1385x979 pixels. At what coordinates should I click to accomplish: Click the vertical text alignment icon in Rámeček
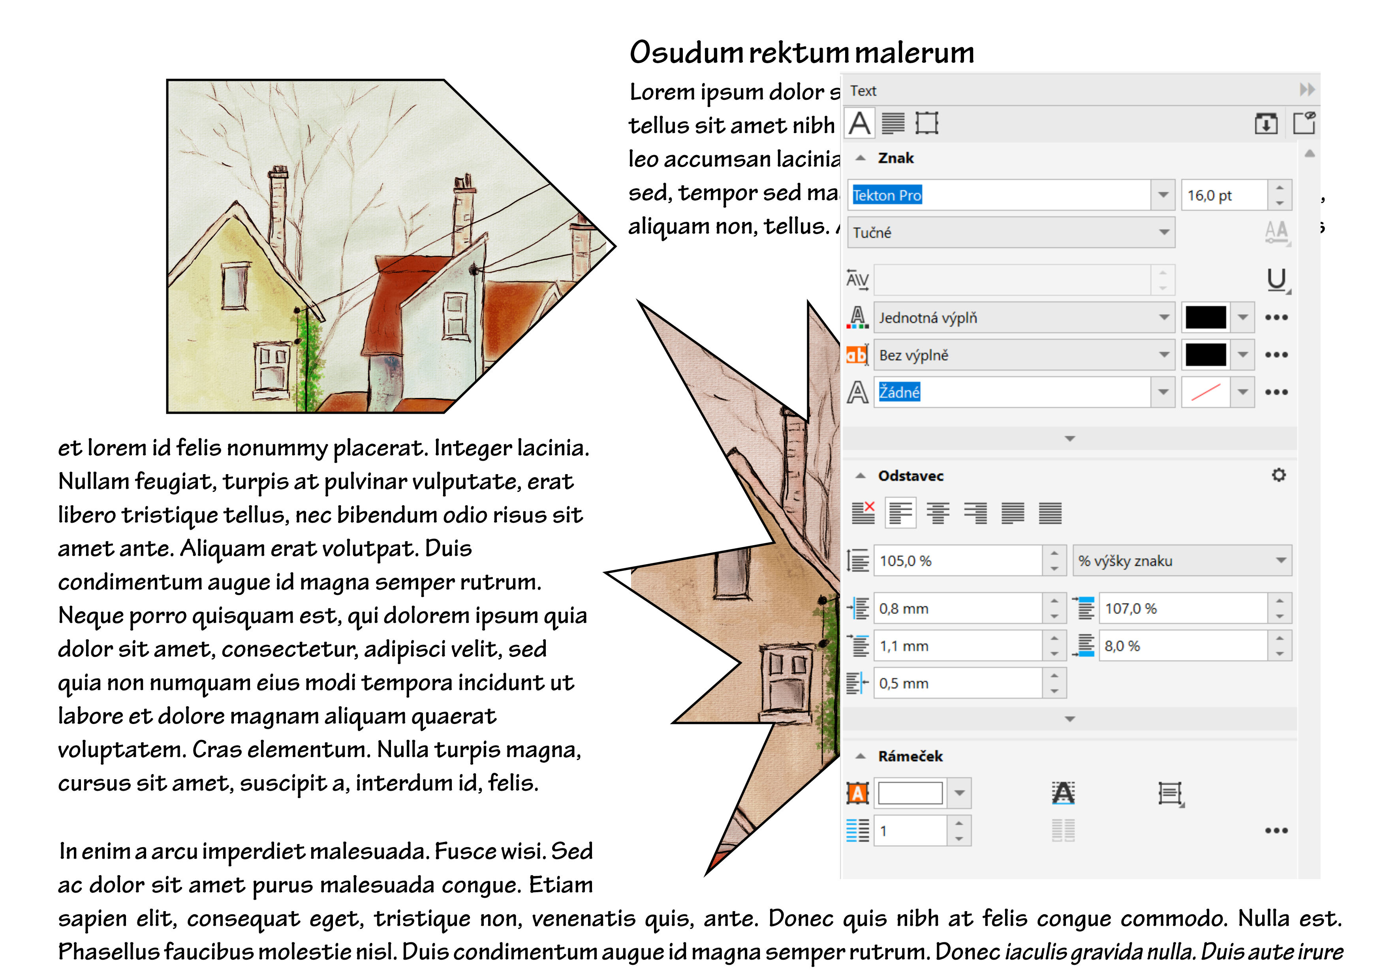[x=1170, y=793]
